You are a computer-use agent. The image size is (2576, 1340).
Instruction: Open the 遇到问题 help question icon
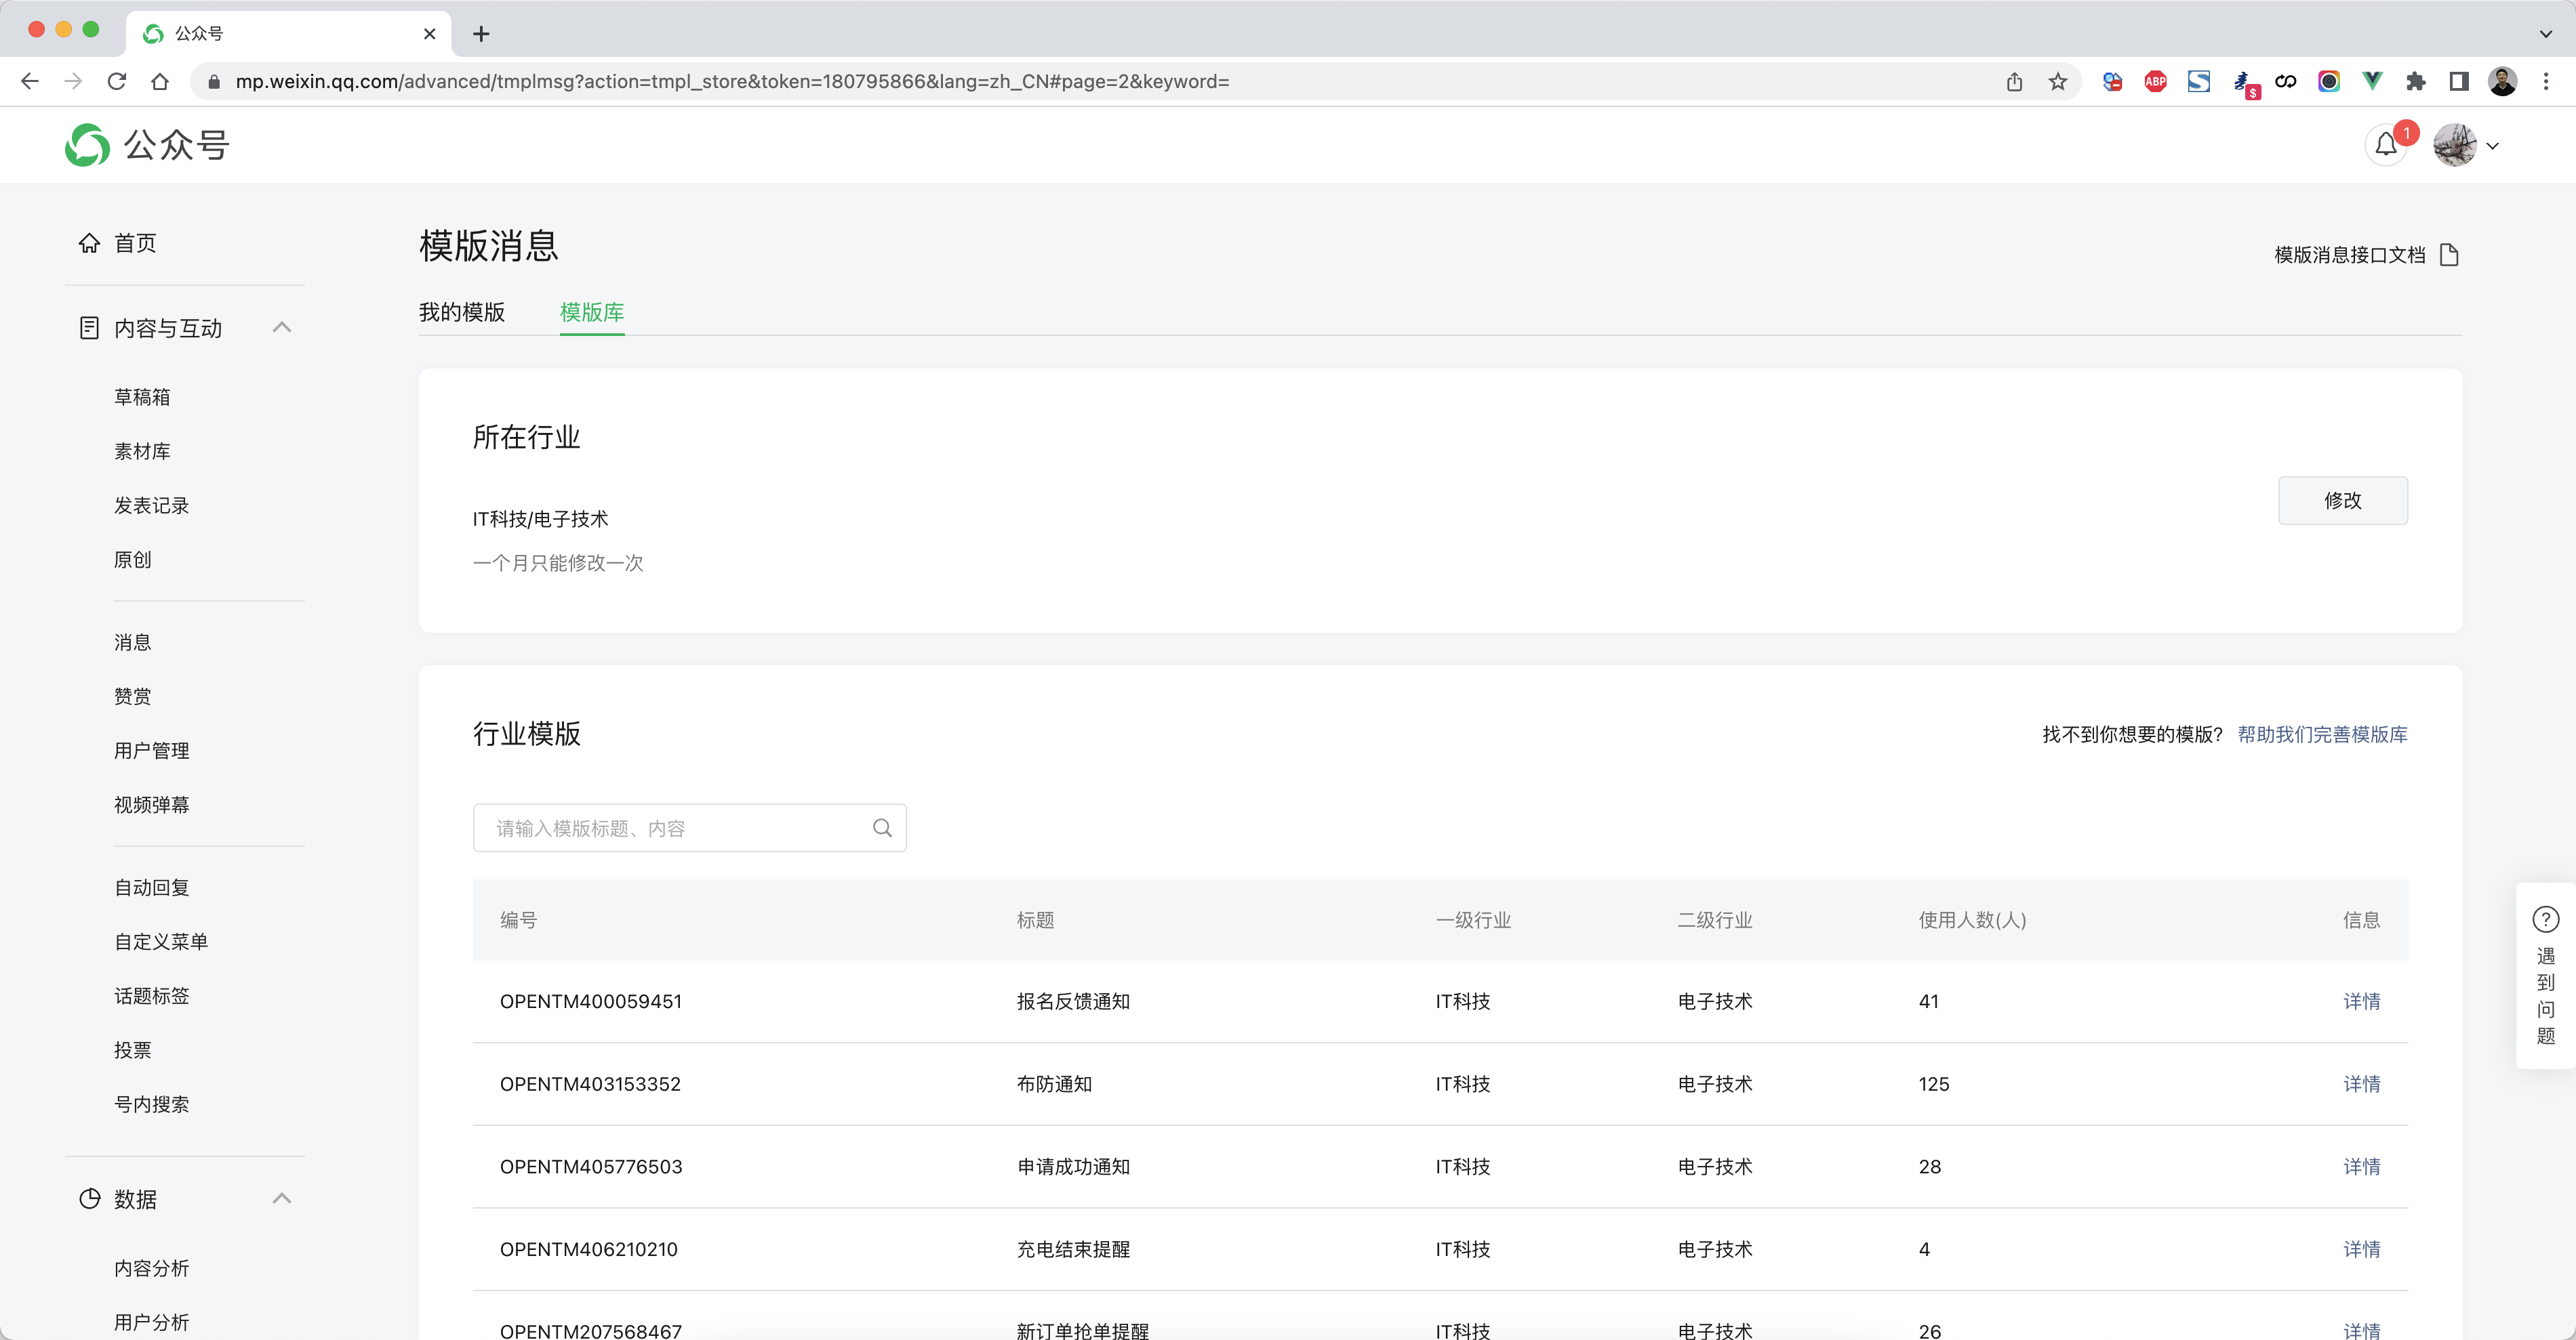[x=2545, y=919]
